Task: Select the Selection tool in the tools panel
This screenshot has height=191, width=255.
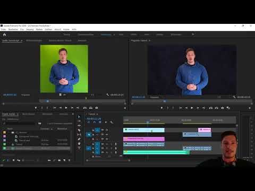Action: click(79, 117)
